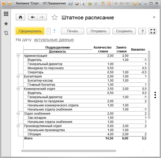Screen dimensions: 161x158
Task: Open the History icon in the left sidebar
Action: (x=6, y=33)
